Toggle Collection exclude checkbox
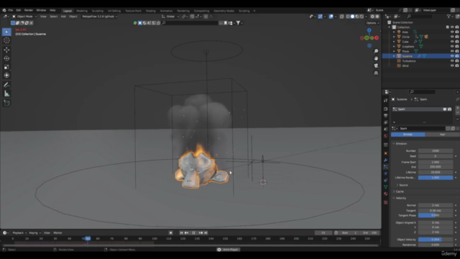460x259 pixels. (x=447, y=27)
